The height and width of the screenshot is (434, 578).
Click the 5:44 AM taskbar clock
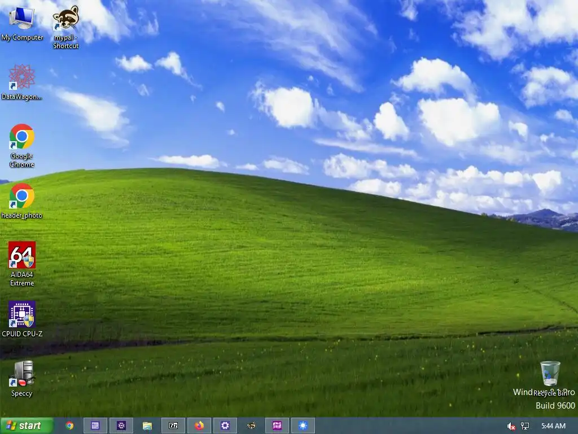(553, 426)
